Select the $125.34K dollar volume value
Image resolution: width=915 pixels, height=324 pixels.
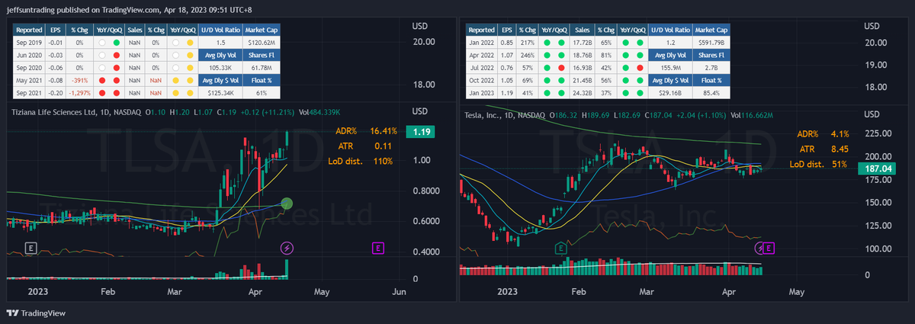click(x=220, y=92)
